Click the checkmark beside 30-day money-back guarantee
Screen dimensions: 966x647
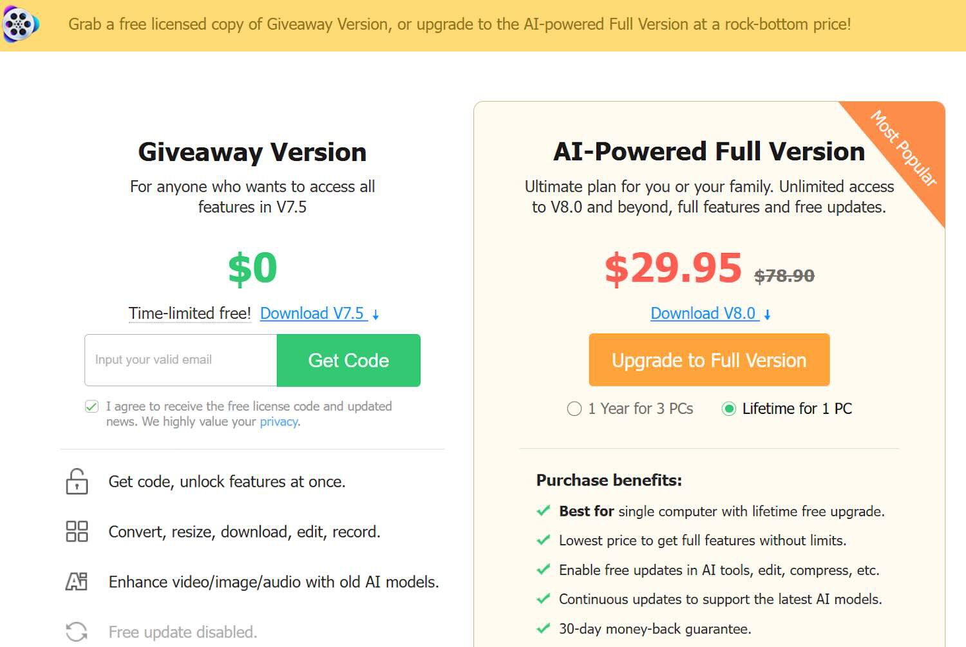click(544, 628)
